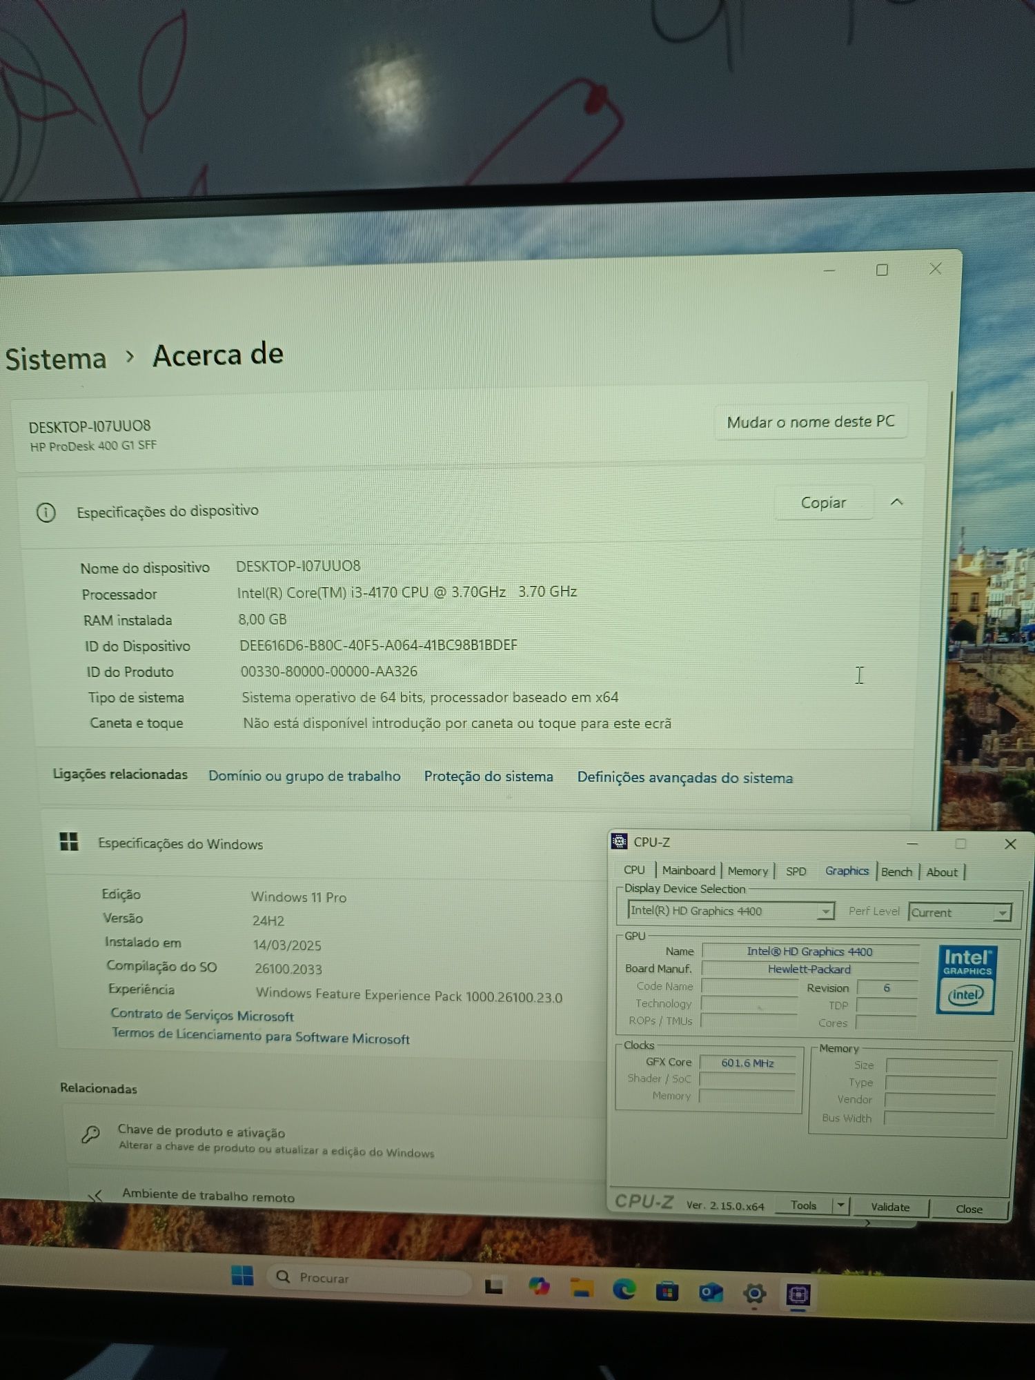
Task: Click the HP ProDesk 400 G1 SFF text
Action: (x=93, y=446)
